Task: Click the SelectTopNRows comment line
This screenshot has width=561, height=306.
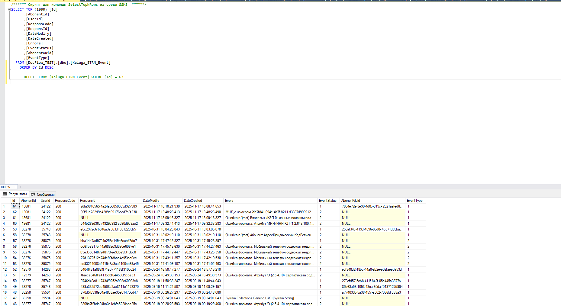Action: tap(79, 5)
